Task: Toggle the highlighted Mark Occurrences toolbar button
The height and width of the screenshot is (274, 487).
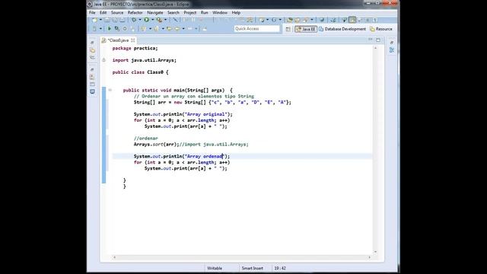Action: (x=352, y=20)
